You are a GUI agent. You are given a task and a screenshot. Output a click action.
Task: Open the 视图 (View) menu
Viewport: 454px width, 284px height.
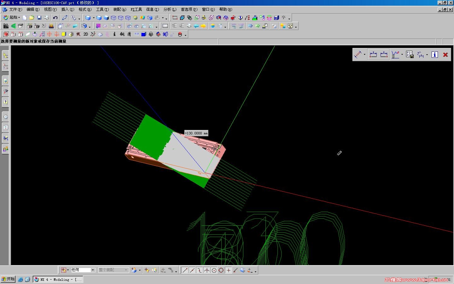click(x=50, y=9)
